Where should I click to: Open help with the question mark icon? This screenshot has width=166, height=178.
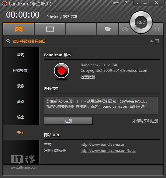(126, 2)
